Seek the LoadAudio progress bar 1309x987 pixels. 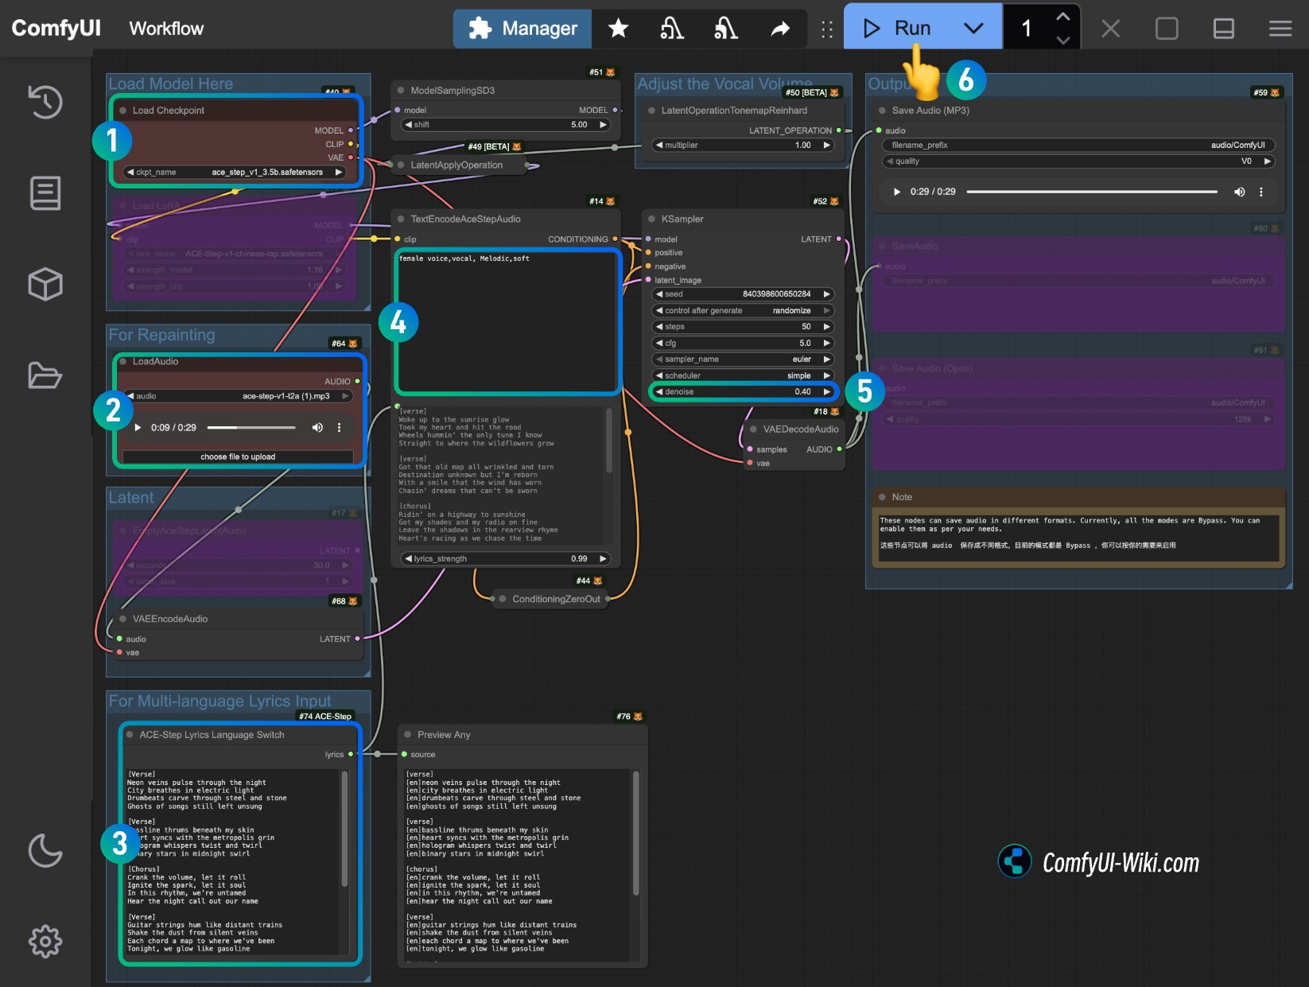coord(251,428)
